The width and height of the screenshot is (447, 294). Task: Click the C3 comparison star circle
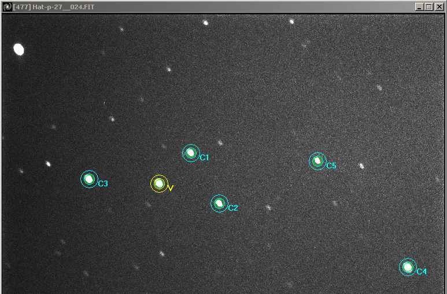pyautogui.click(x=89, y=179)
